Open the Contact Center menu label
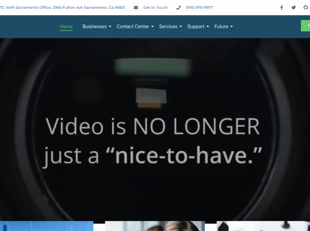 click(133, 26)
